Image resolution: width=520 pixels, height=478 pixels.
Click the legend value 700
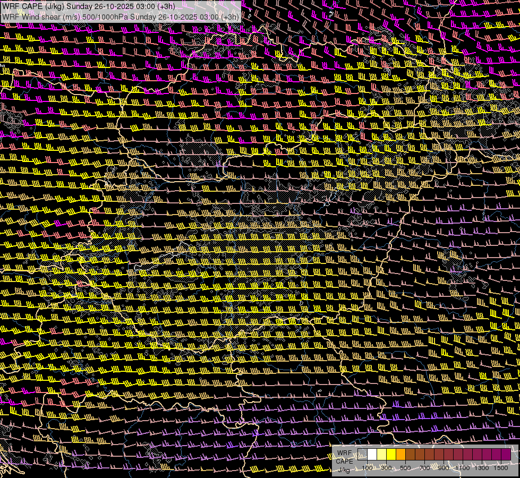click(424, 468)
